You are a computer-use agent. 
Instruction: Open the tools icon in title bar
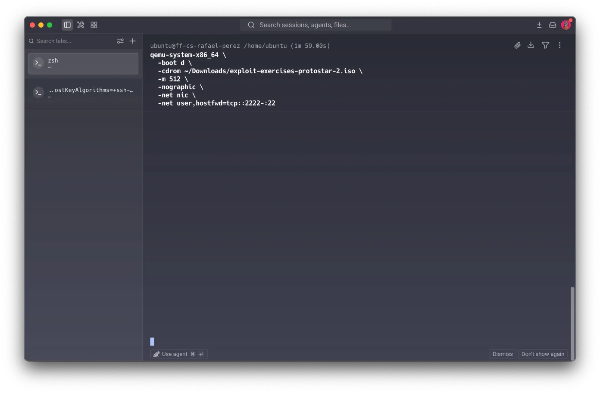(81, 25)
